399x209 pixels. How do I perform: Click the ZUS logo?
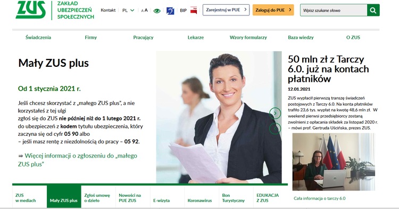[x=30, y=10]
